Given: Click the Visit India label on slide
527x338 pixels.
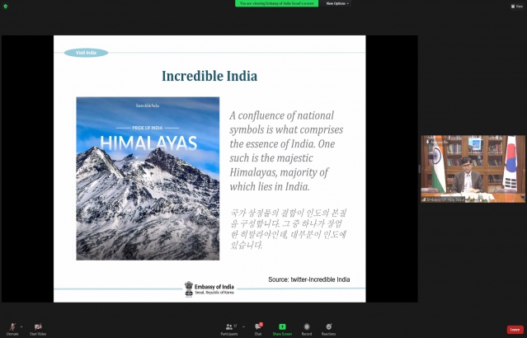Looking at the screenshot, I should tap(86, 53).
